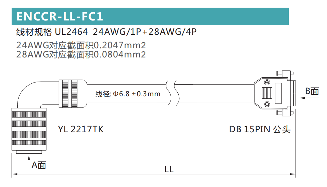327x187 pixels.
Task: Click the lower thumbscrew on DB connector
Action: tap(285, 113)
